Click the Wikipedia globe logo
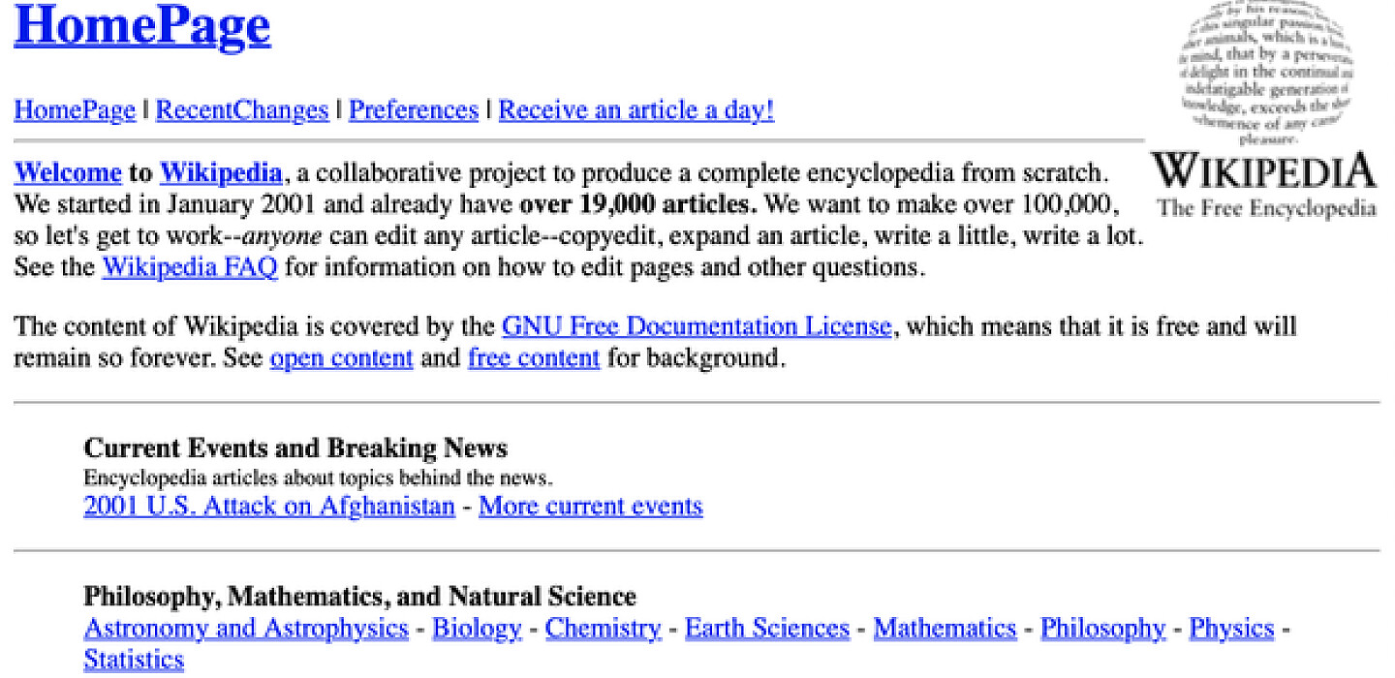Viewport: 1395px width, 678px height. tap(1266, 110)
